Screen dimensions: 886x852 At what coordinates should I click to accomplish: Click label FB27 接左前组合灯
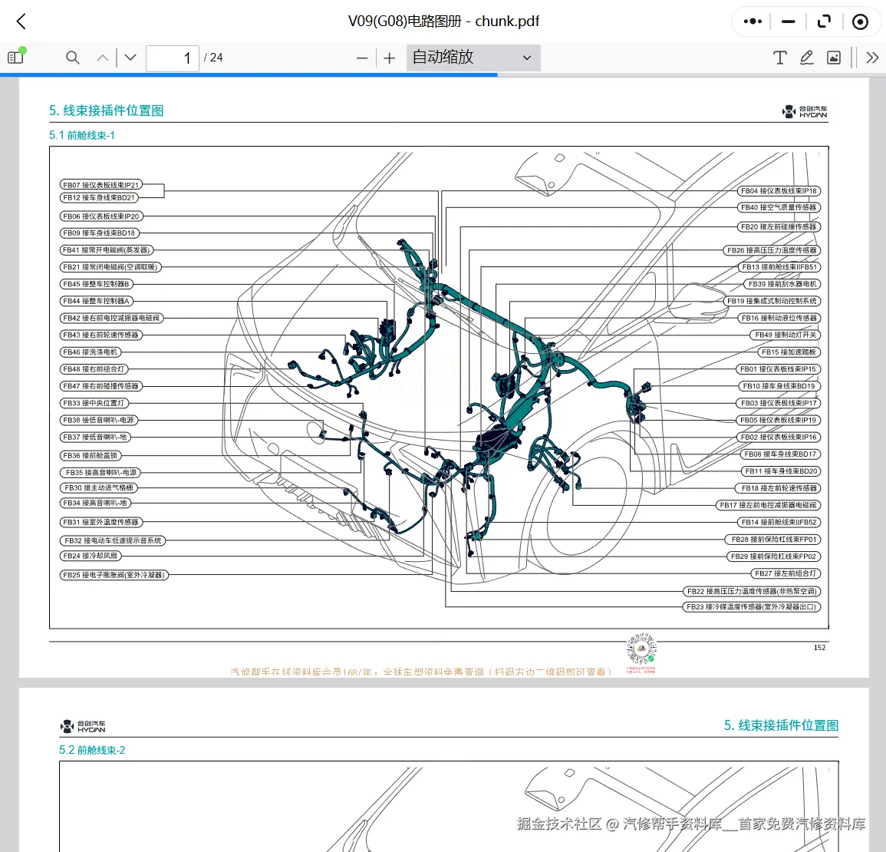click(786, 573)
